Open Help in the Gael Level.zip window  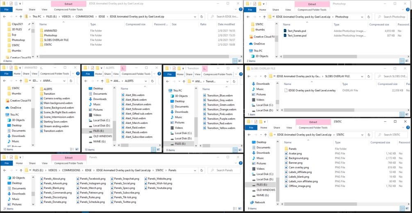tap(241, 9)
